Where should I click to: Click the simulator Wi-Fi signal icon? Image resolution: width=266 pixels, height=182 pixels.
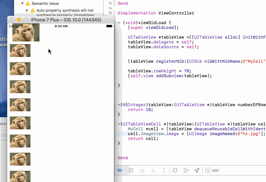click(22, 26)
